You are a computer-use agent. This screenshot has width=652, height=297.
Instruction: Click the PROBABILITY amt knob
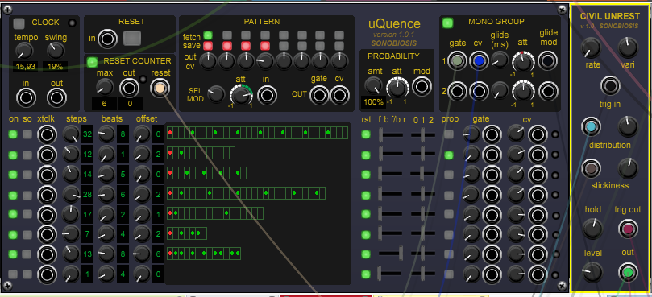pos(372,85)
